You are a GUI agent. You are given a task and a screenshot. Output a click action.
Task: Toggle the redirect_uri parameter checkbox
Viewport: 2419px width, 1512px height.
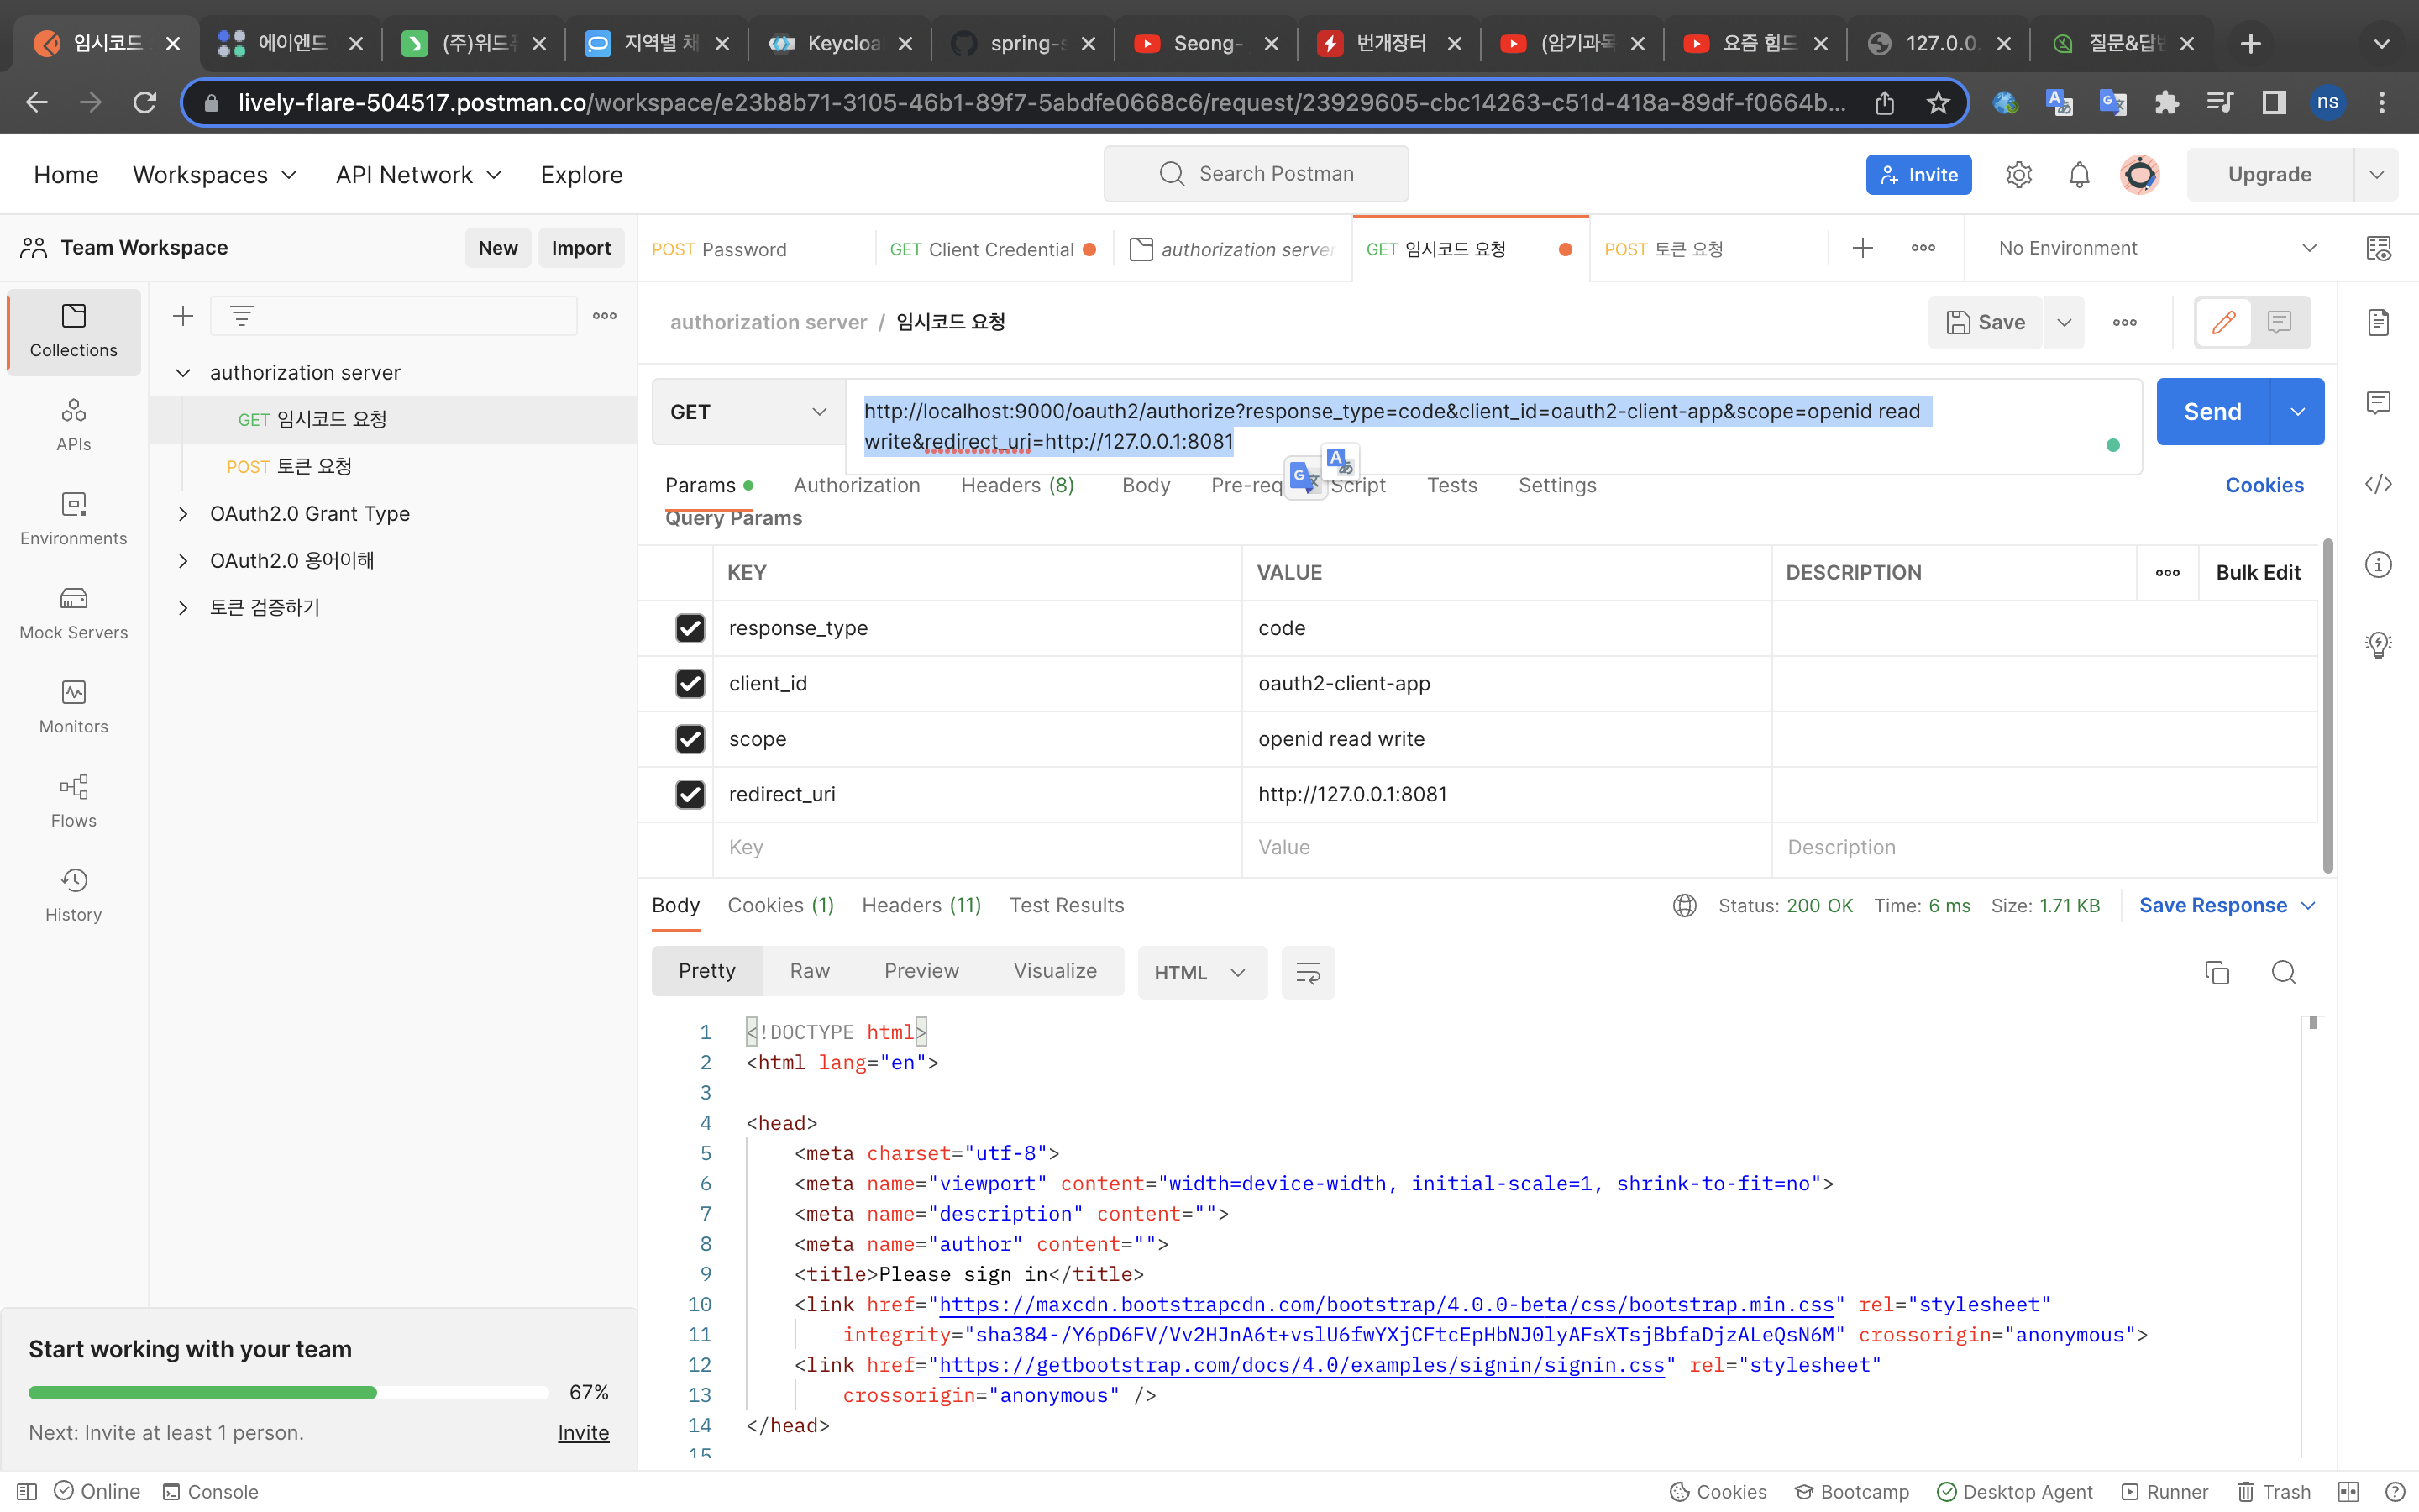(x=691, y=793)
